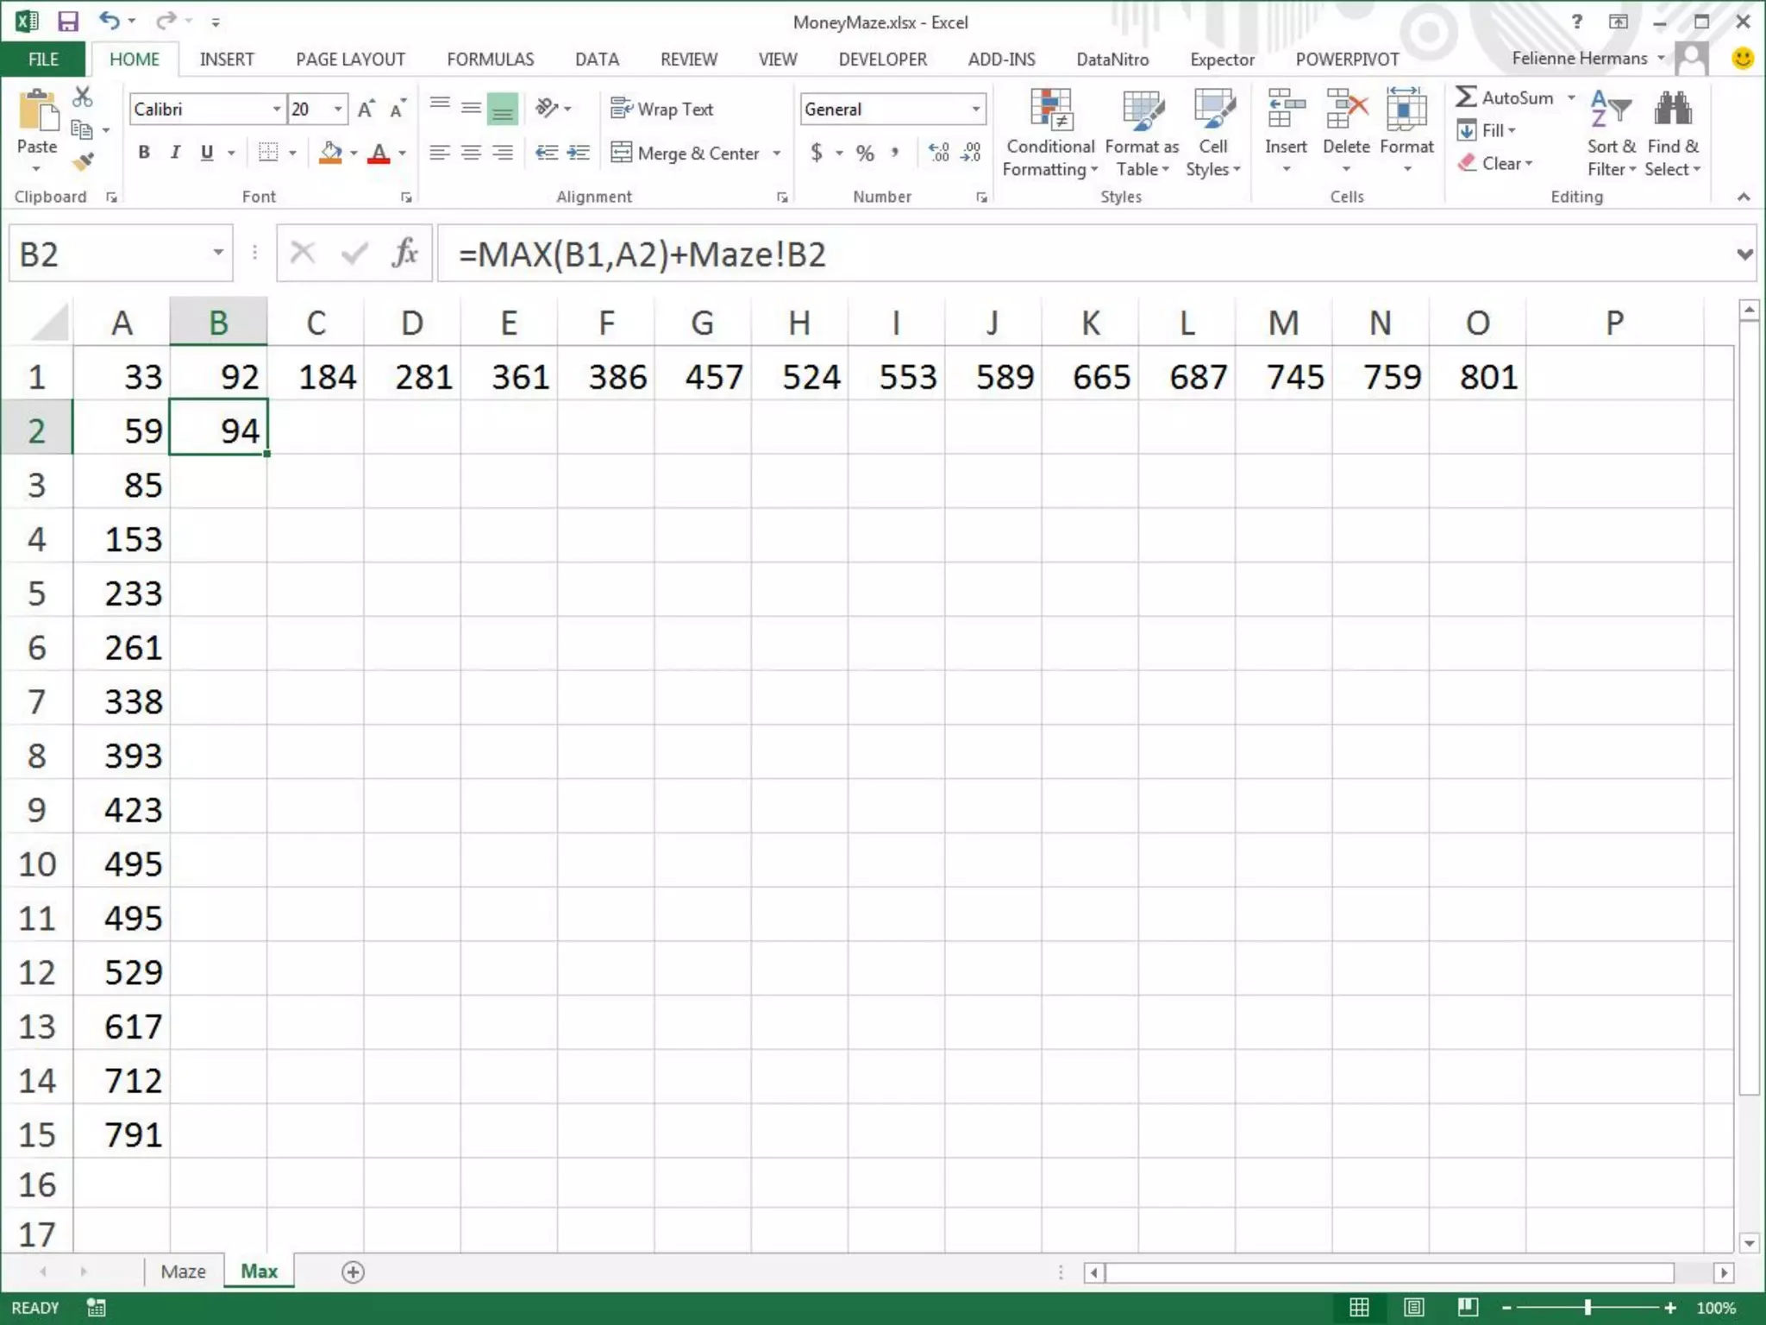Add a new sheet with plus icon
Screen dimensions: 1766x1325
(353, 1272)
